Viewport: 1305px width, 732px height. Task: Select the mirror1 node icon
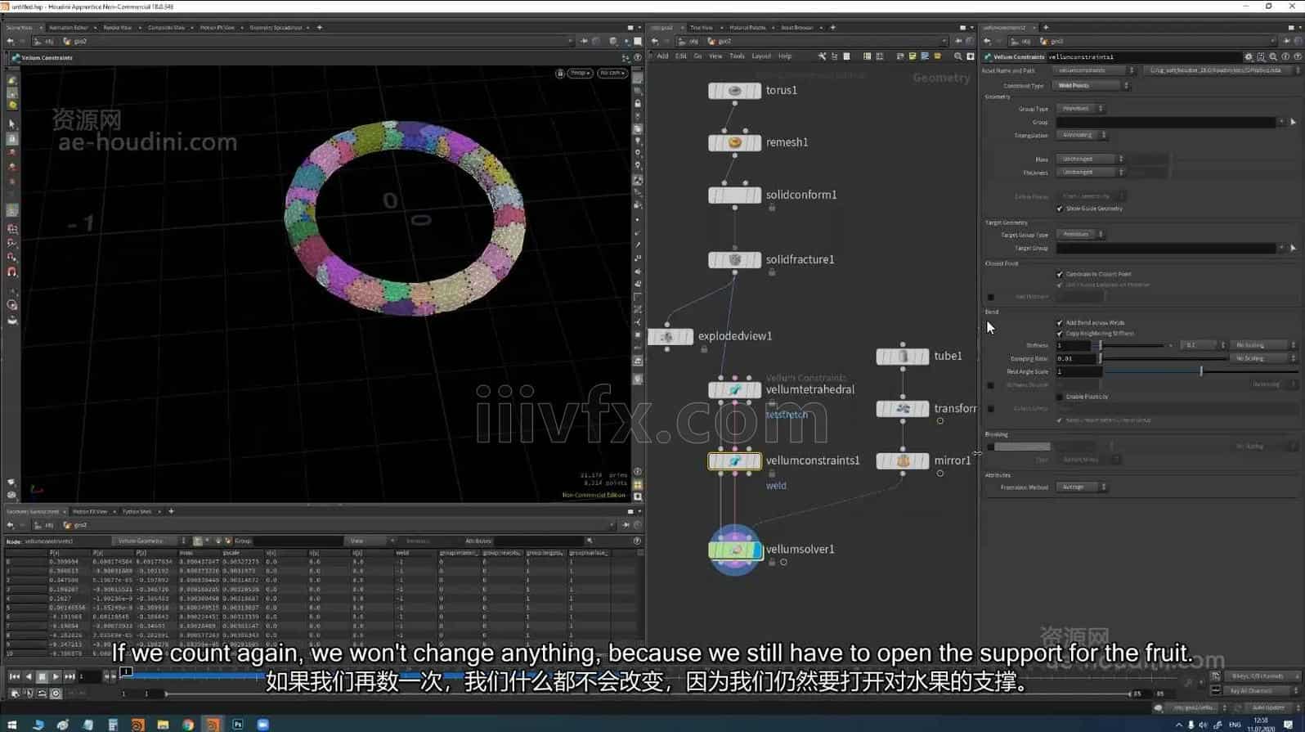[x=903, y=461]
